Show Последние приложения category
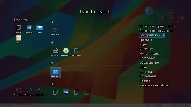 coord(157,26)
